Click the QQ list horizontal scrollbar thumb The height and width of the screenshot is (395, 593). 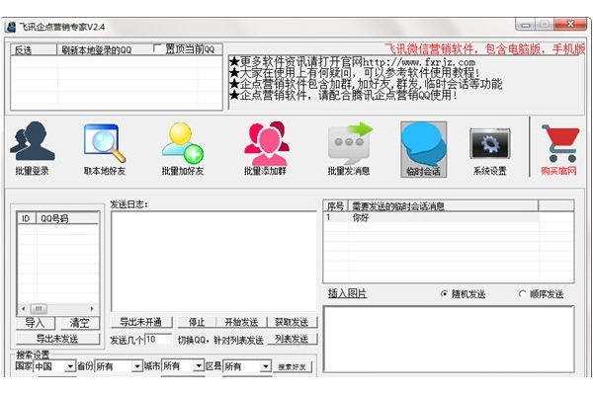[x=39, y=309]
